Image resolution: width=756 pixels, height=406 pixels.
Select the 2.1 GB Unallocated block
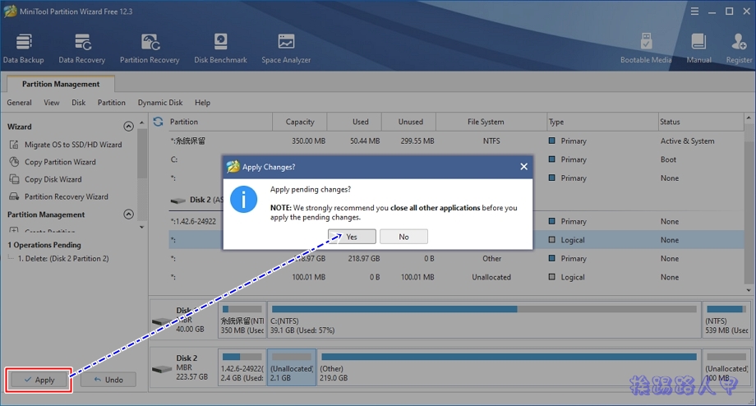(x=292, y=367)
